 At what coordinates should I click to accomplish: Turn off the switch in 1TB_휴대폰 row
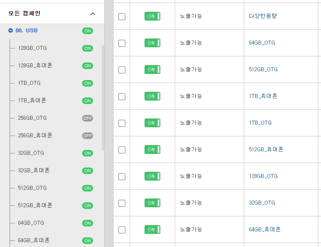coord(152,96)
